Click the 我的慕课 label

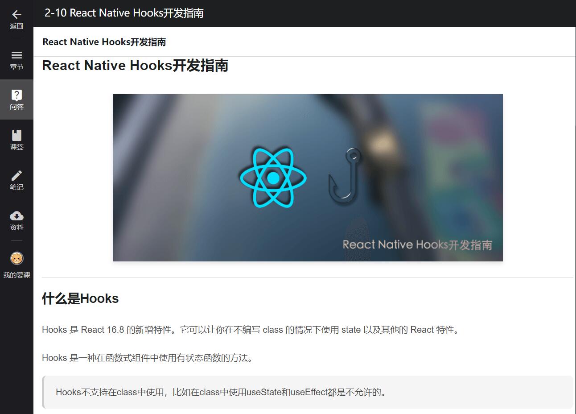(16, 275)
